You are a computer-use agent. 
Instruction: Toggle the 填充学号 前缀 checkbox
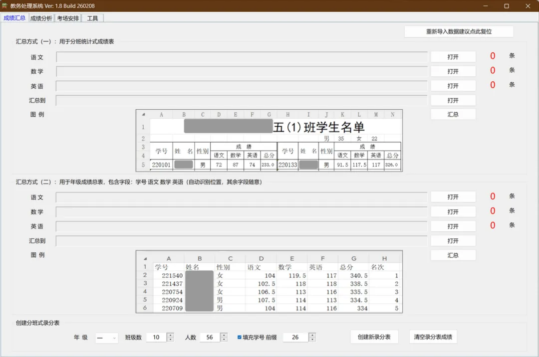pyautogui.click(x=240, y=337)
